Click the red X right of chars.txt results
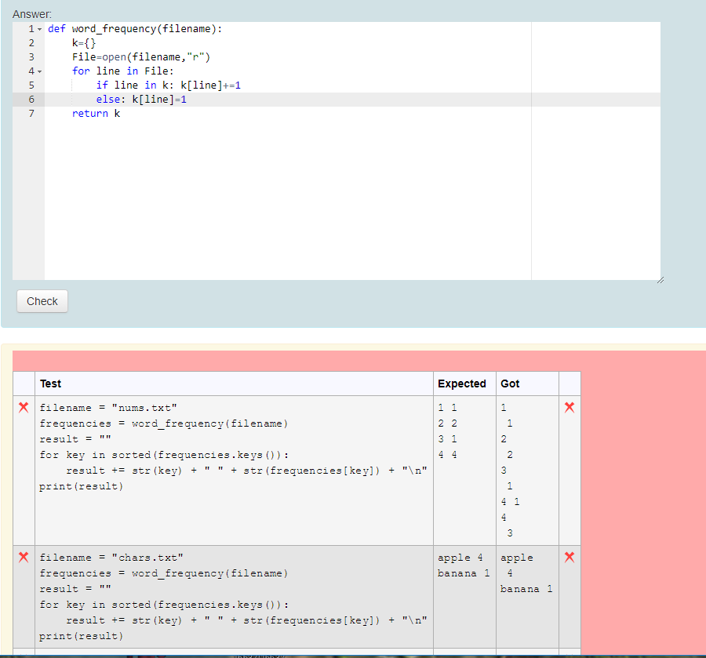This screenshot has height=658, width=706. point(570,557)
